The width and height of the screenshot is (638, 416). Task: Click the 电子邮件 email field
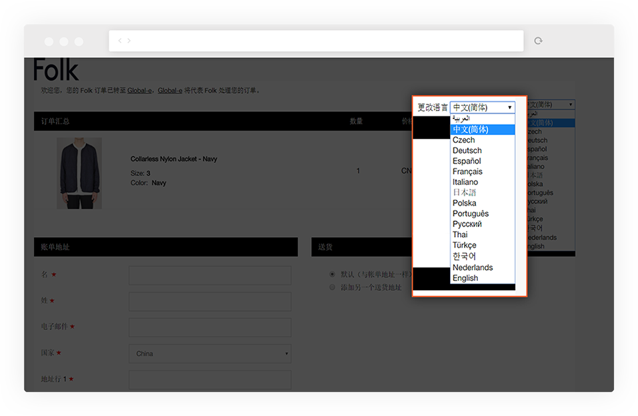click(x=210, y=327)
